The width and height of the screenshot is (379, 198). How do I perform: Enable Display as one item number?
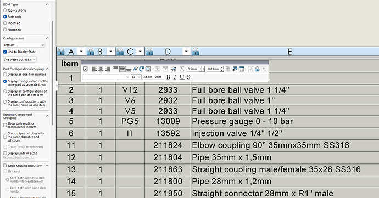[x=5, y=75]
